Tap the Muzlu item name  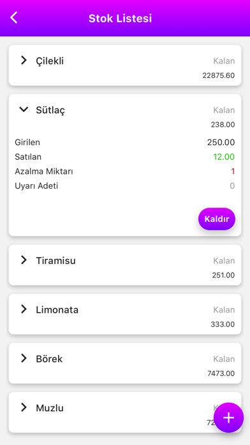50,408
